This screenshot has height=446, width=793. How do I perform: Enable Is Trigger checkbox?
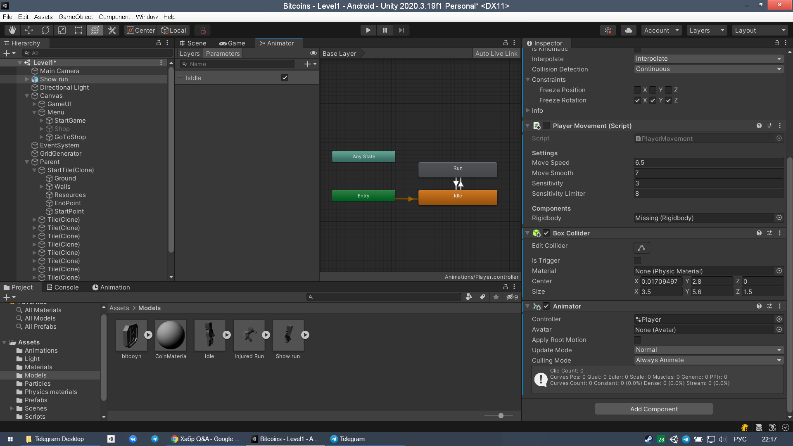pyautogui.click(x=638, y=261)
